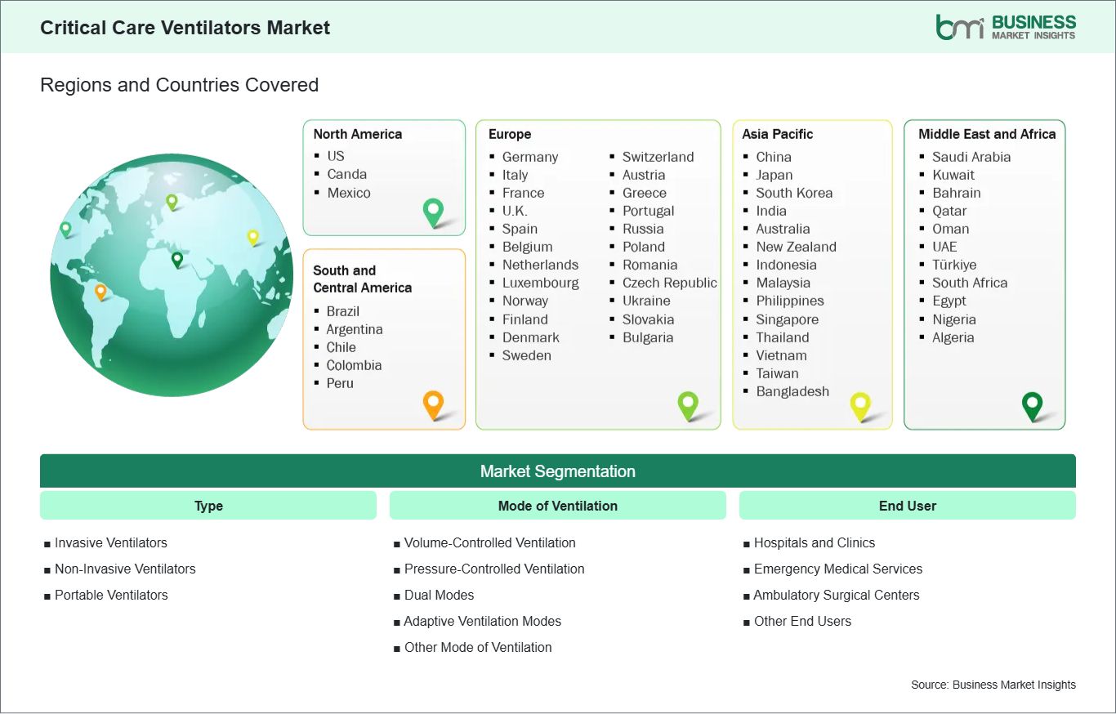Click Germany in the Europe list

529,157
